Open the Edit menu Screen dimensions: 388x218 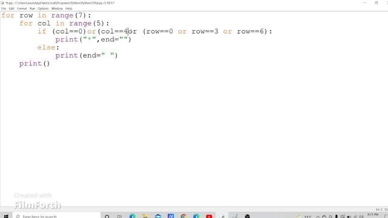point(12,8)
